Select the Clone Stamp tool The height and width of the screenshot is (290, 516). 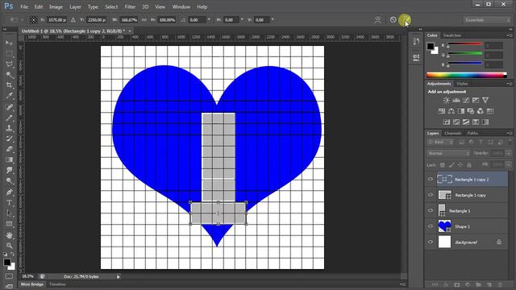click(9, 128)
